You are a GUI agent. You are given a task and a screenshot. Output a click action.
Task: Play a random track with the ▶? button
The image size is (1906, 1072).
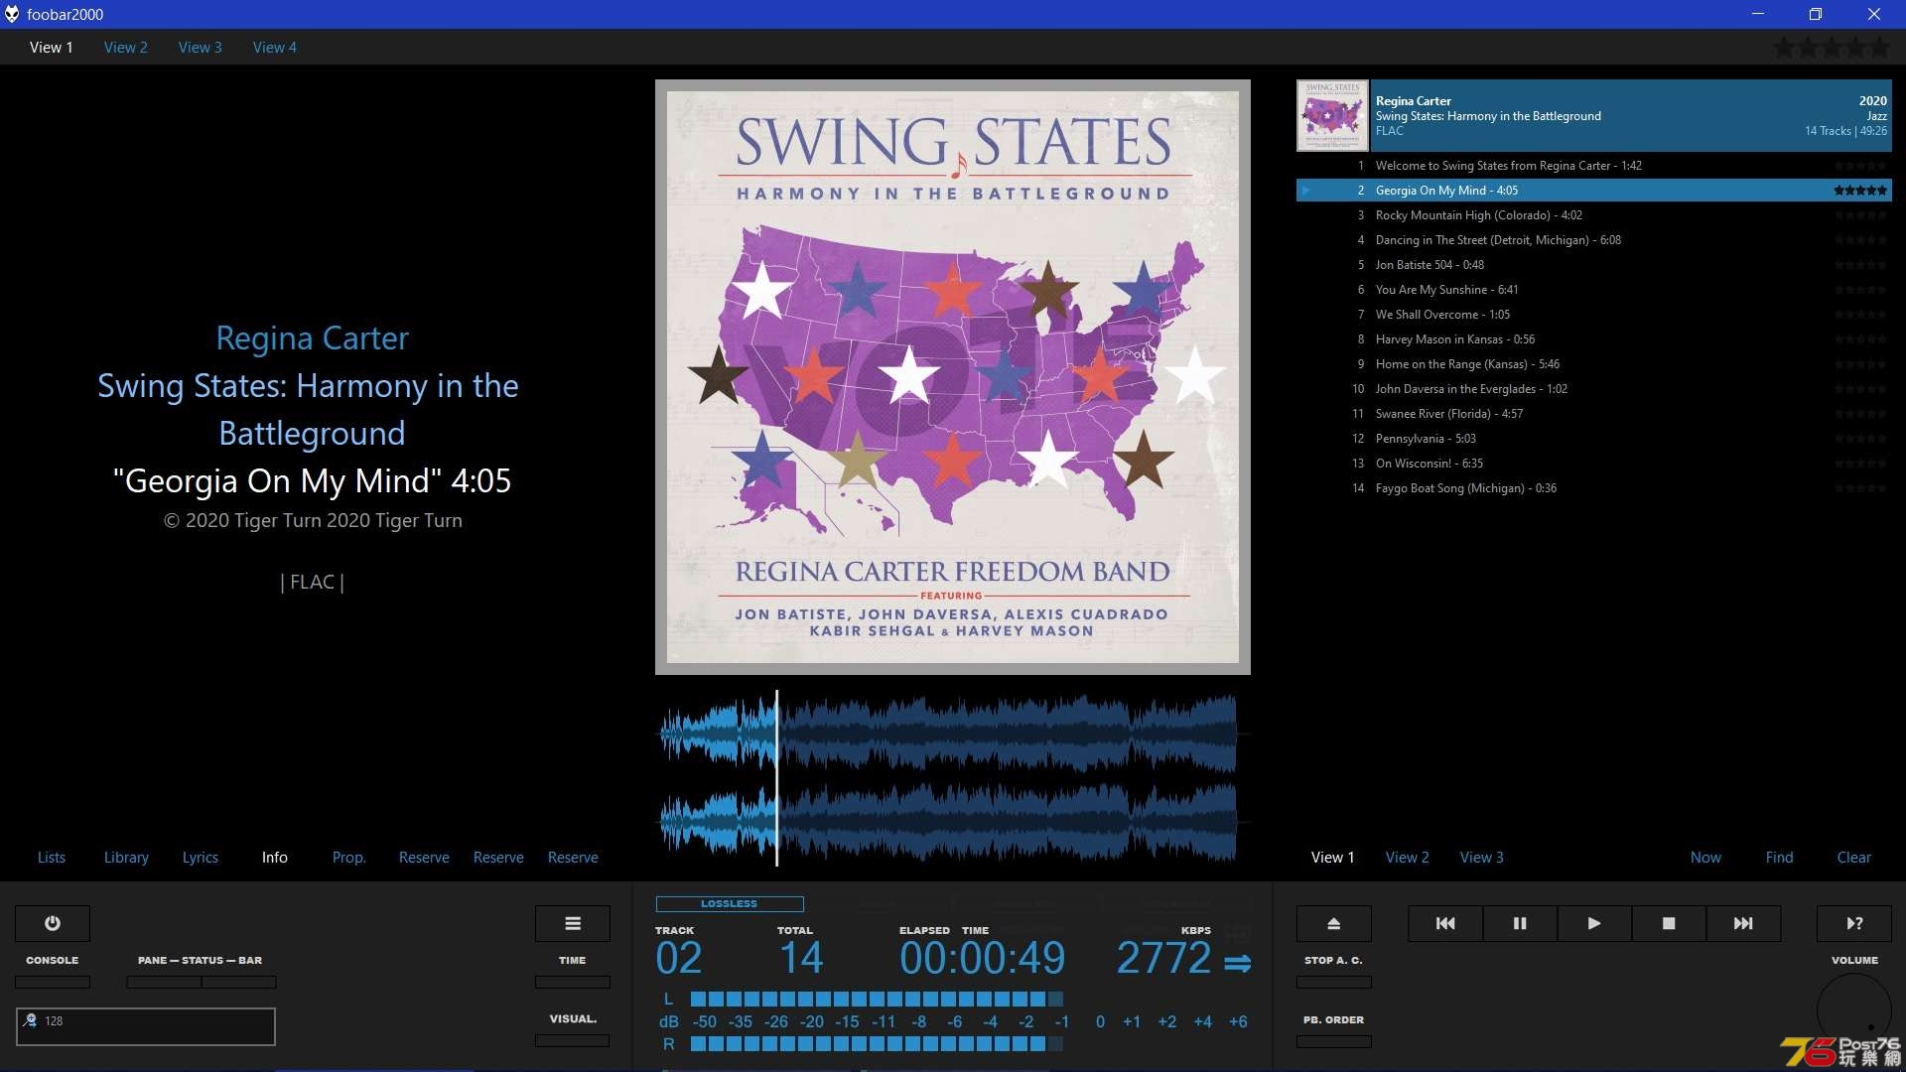[x=1854, y=923]
